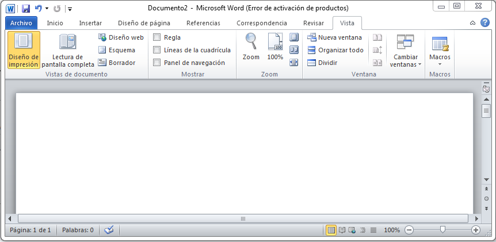496x242 pixels.
Task: Click spelling check icon in status bar
Action: tap(109, 230)
